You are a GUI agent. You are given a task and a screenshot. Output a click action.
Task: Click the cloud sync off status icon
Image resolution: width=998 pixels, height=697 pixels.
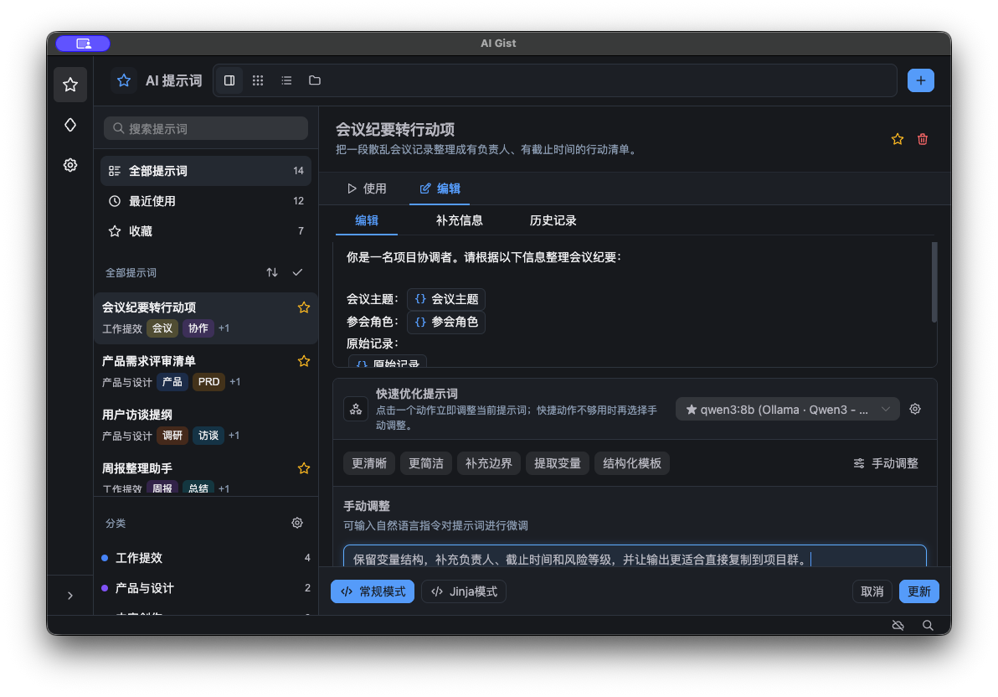pos(898,626)
